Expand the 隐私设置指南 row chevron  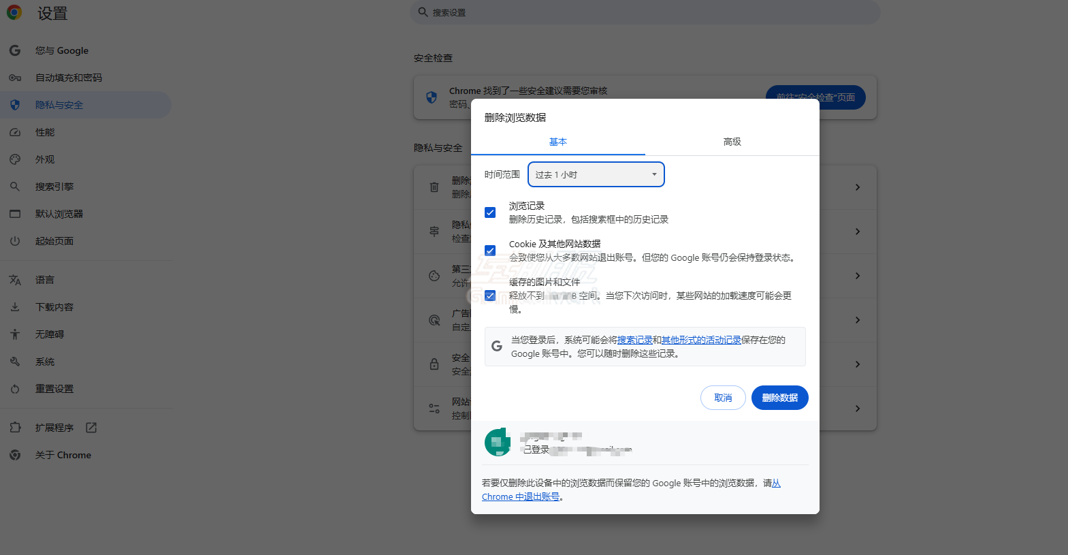(858, 232)
